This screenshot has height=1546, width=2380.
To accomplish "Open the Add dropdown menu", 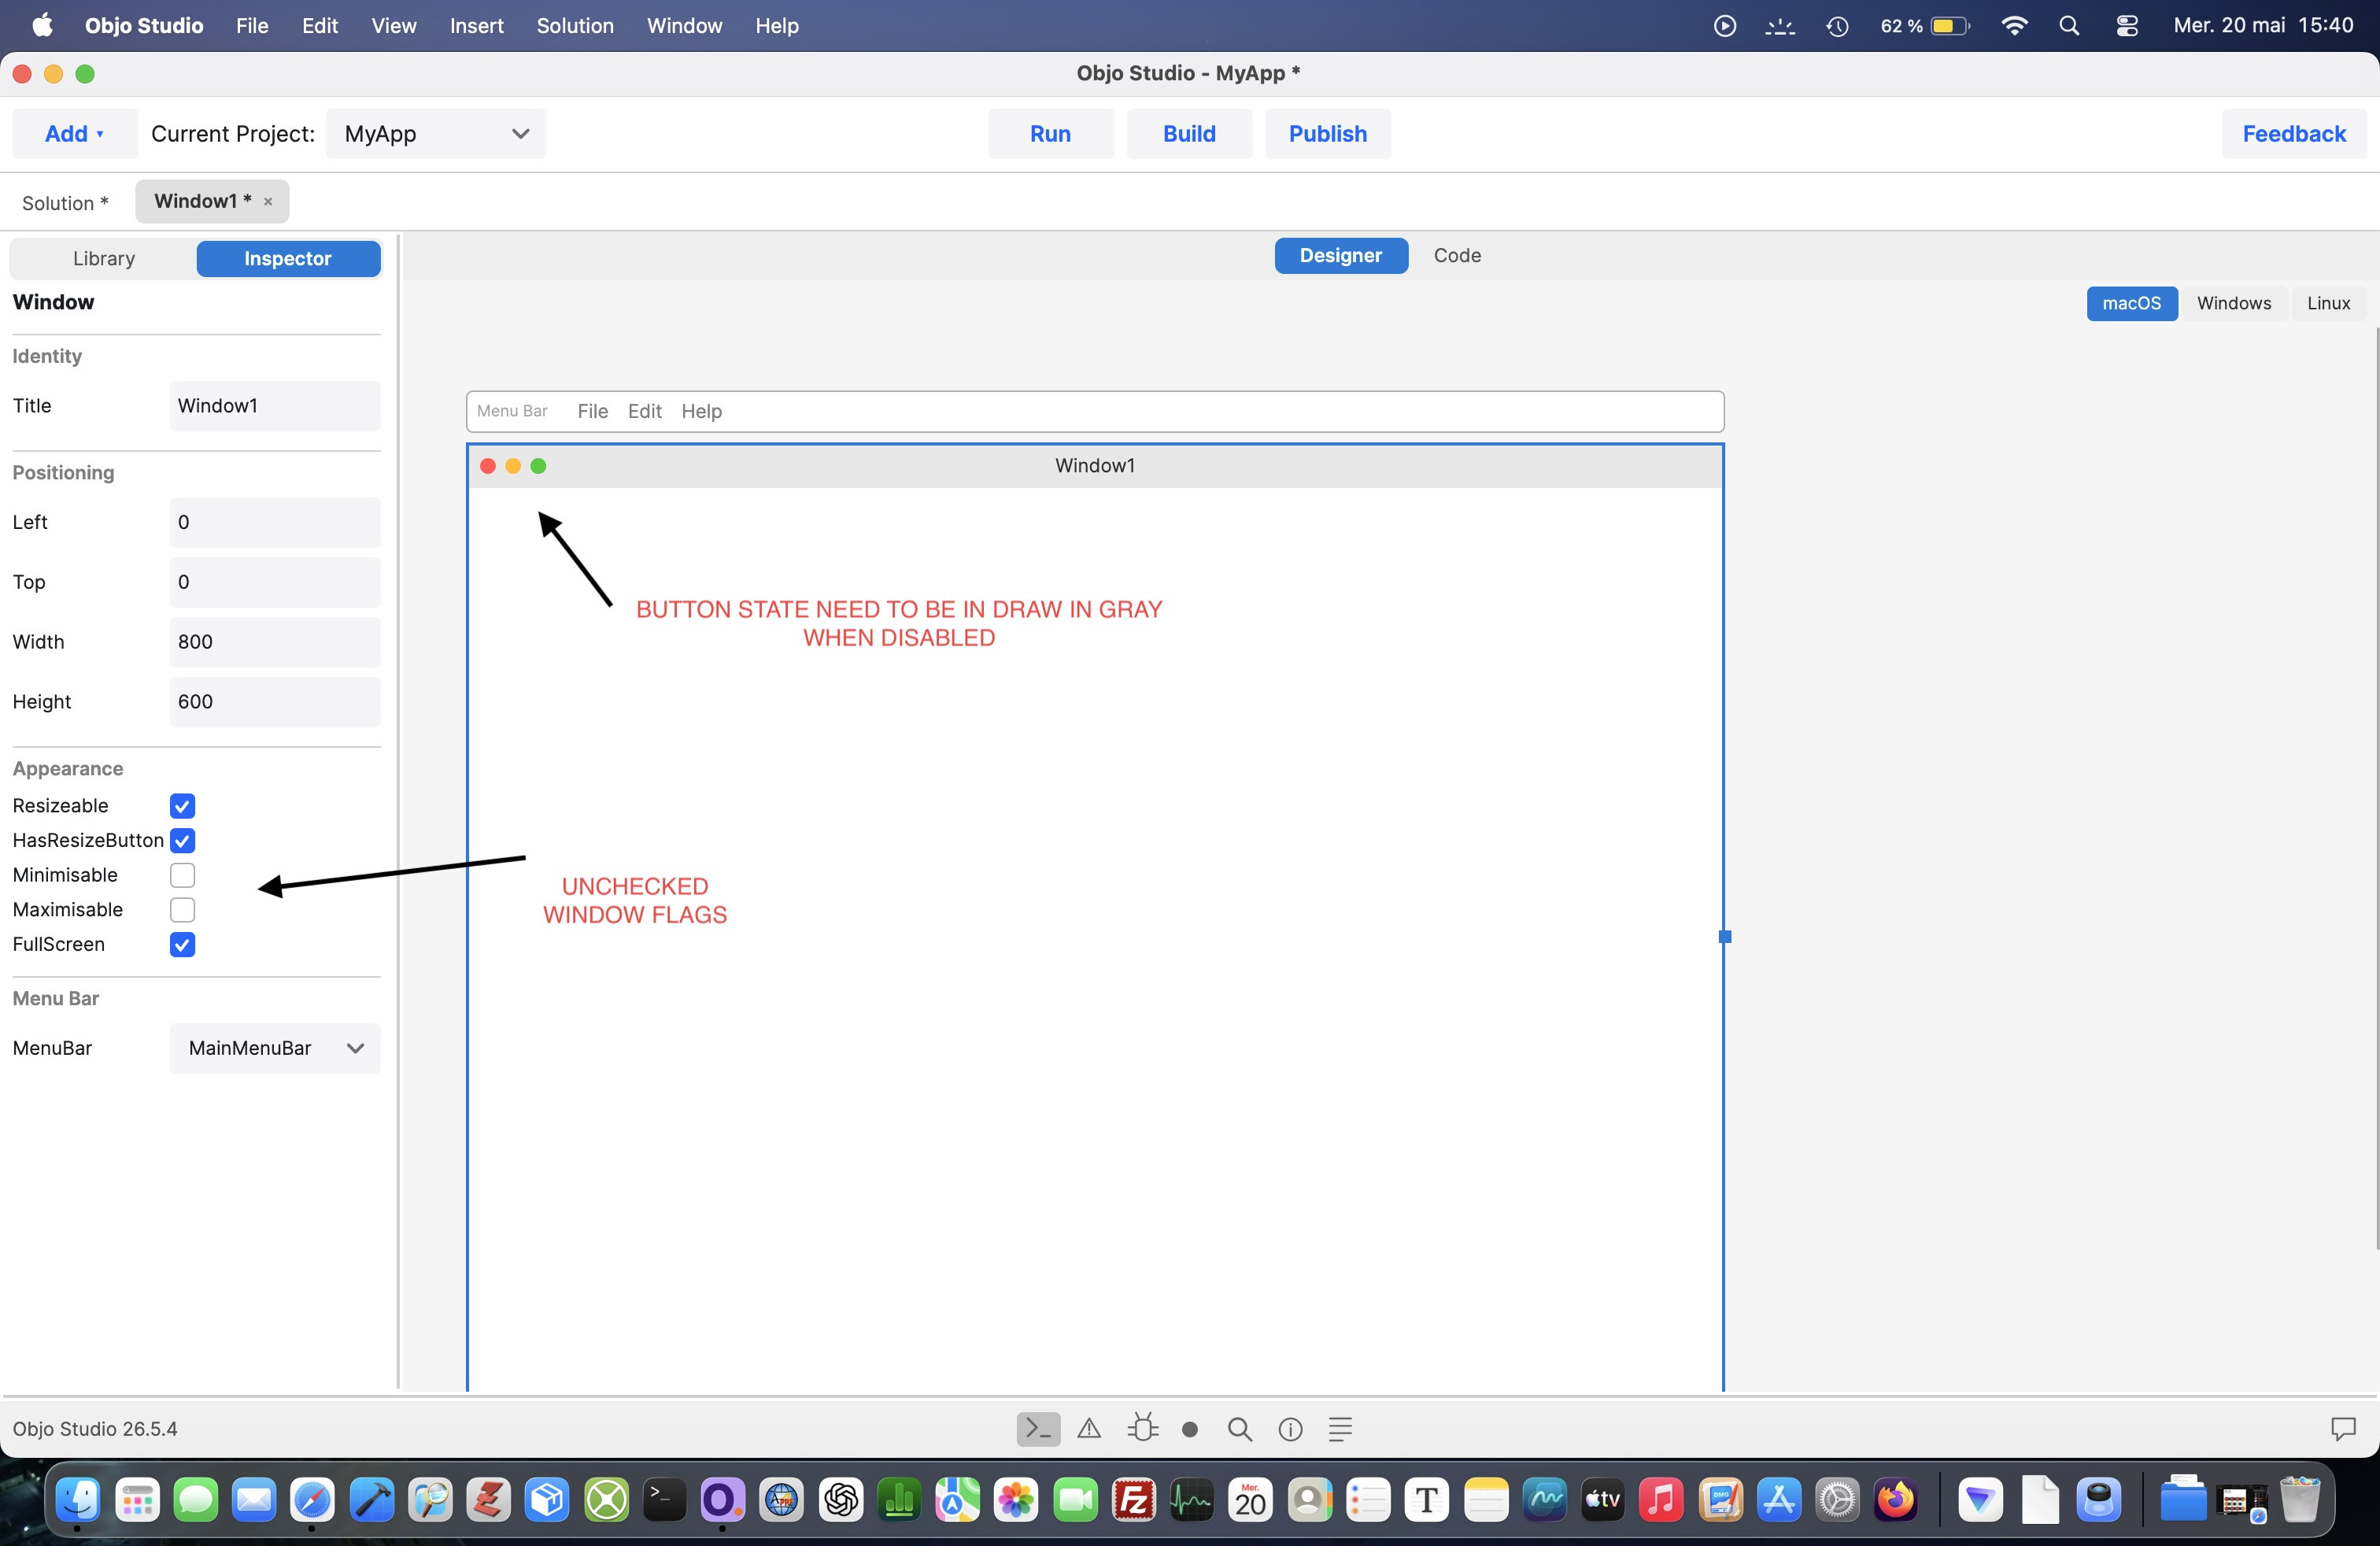I will coord(75,134).
